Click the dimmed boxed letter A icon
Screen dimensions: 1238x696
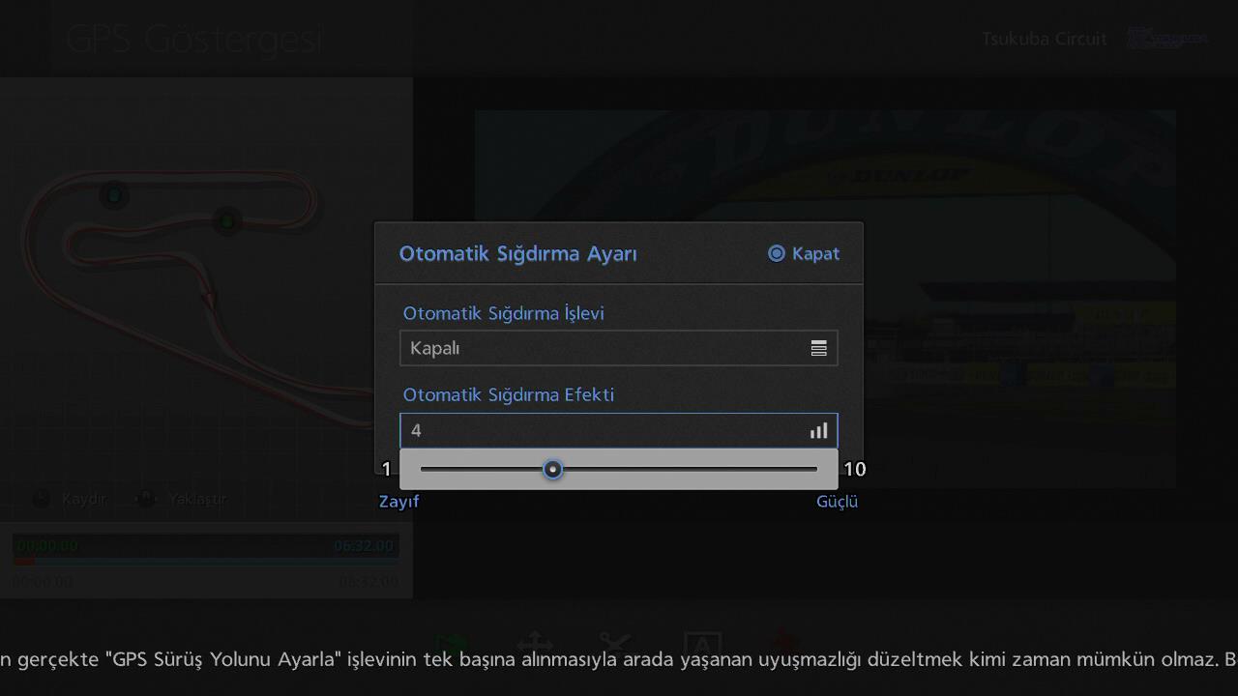click(x=702, y=645)
